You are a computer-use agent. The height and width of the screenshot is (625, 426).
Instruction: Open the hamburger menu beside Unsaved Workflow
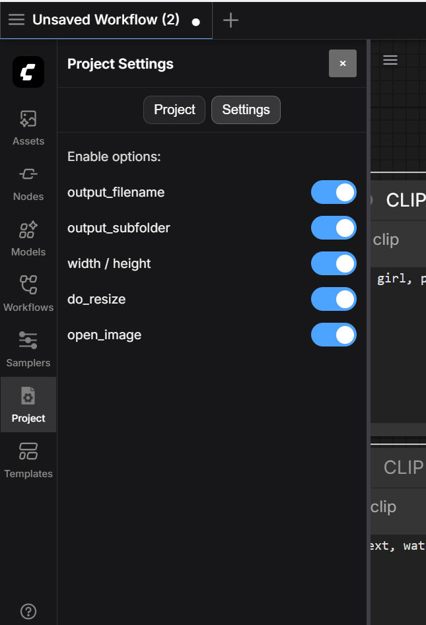[17, 20]
